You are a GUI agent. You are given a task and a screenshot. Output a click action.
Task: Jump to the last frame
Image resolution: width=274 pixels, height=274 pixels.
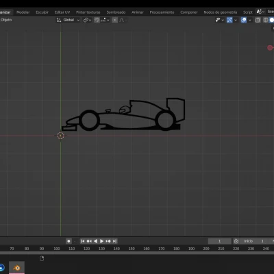pyautogui.click(x=114, y=241)
